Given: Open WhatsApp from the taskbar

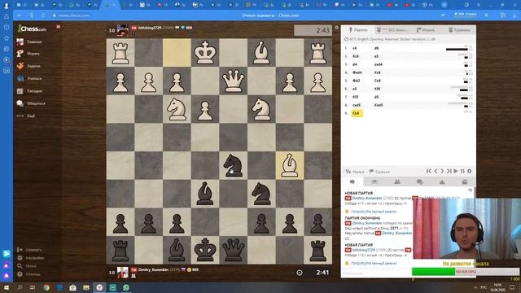Looking at the screenshot, I should coord(126,287).
